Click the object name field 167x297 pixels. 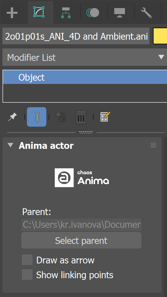click(76, 36)
